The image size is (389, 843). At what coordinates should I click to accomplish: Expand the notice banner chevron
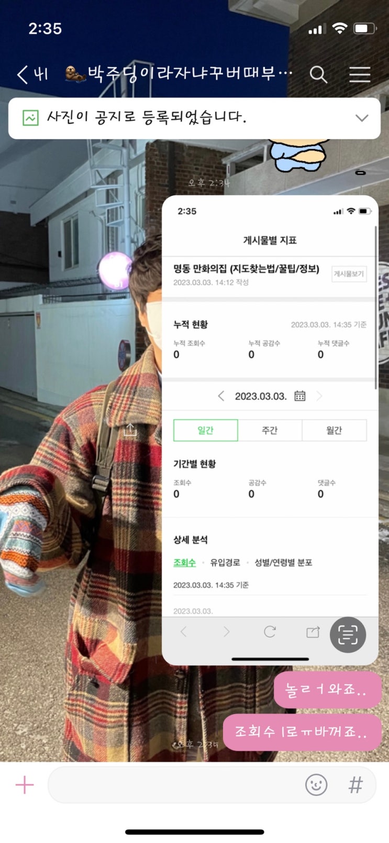(x=362, y=118)
